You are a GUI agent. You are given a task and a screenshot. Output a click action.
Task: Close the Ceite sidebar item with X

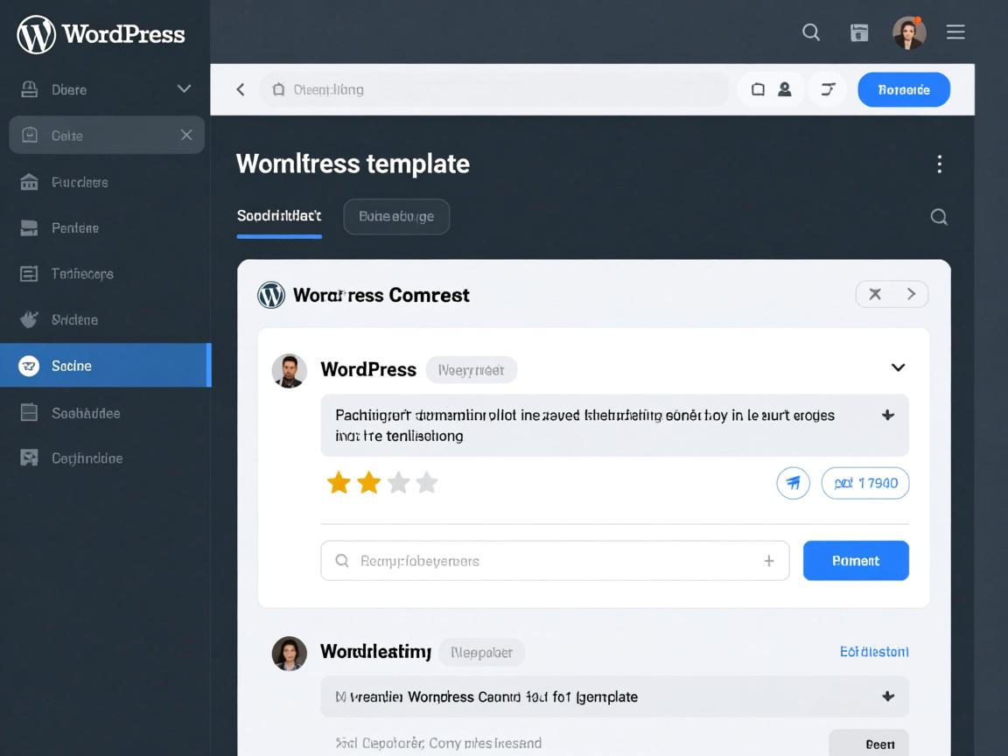click(186, 136)
